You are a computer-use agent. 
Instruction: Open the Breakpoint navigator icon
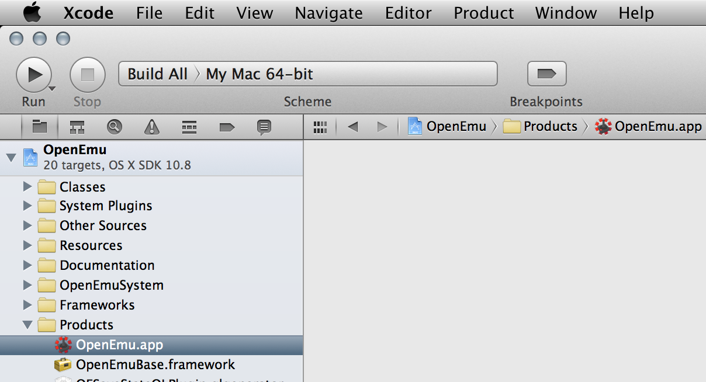click(227, 126)
